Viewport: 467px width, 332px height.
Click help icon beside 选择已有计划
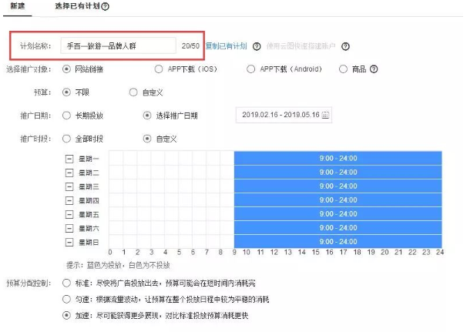click(x=105, y=6)
